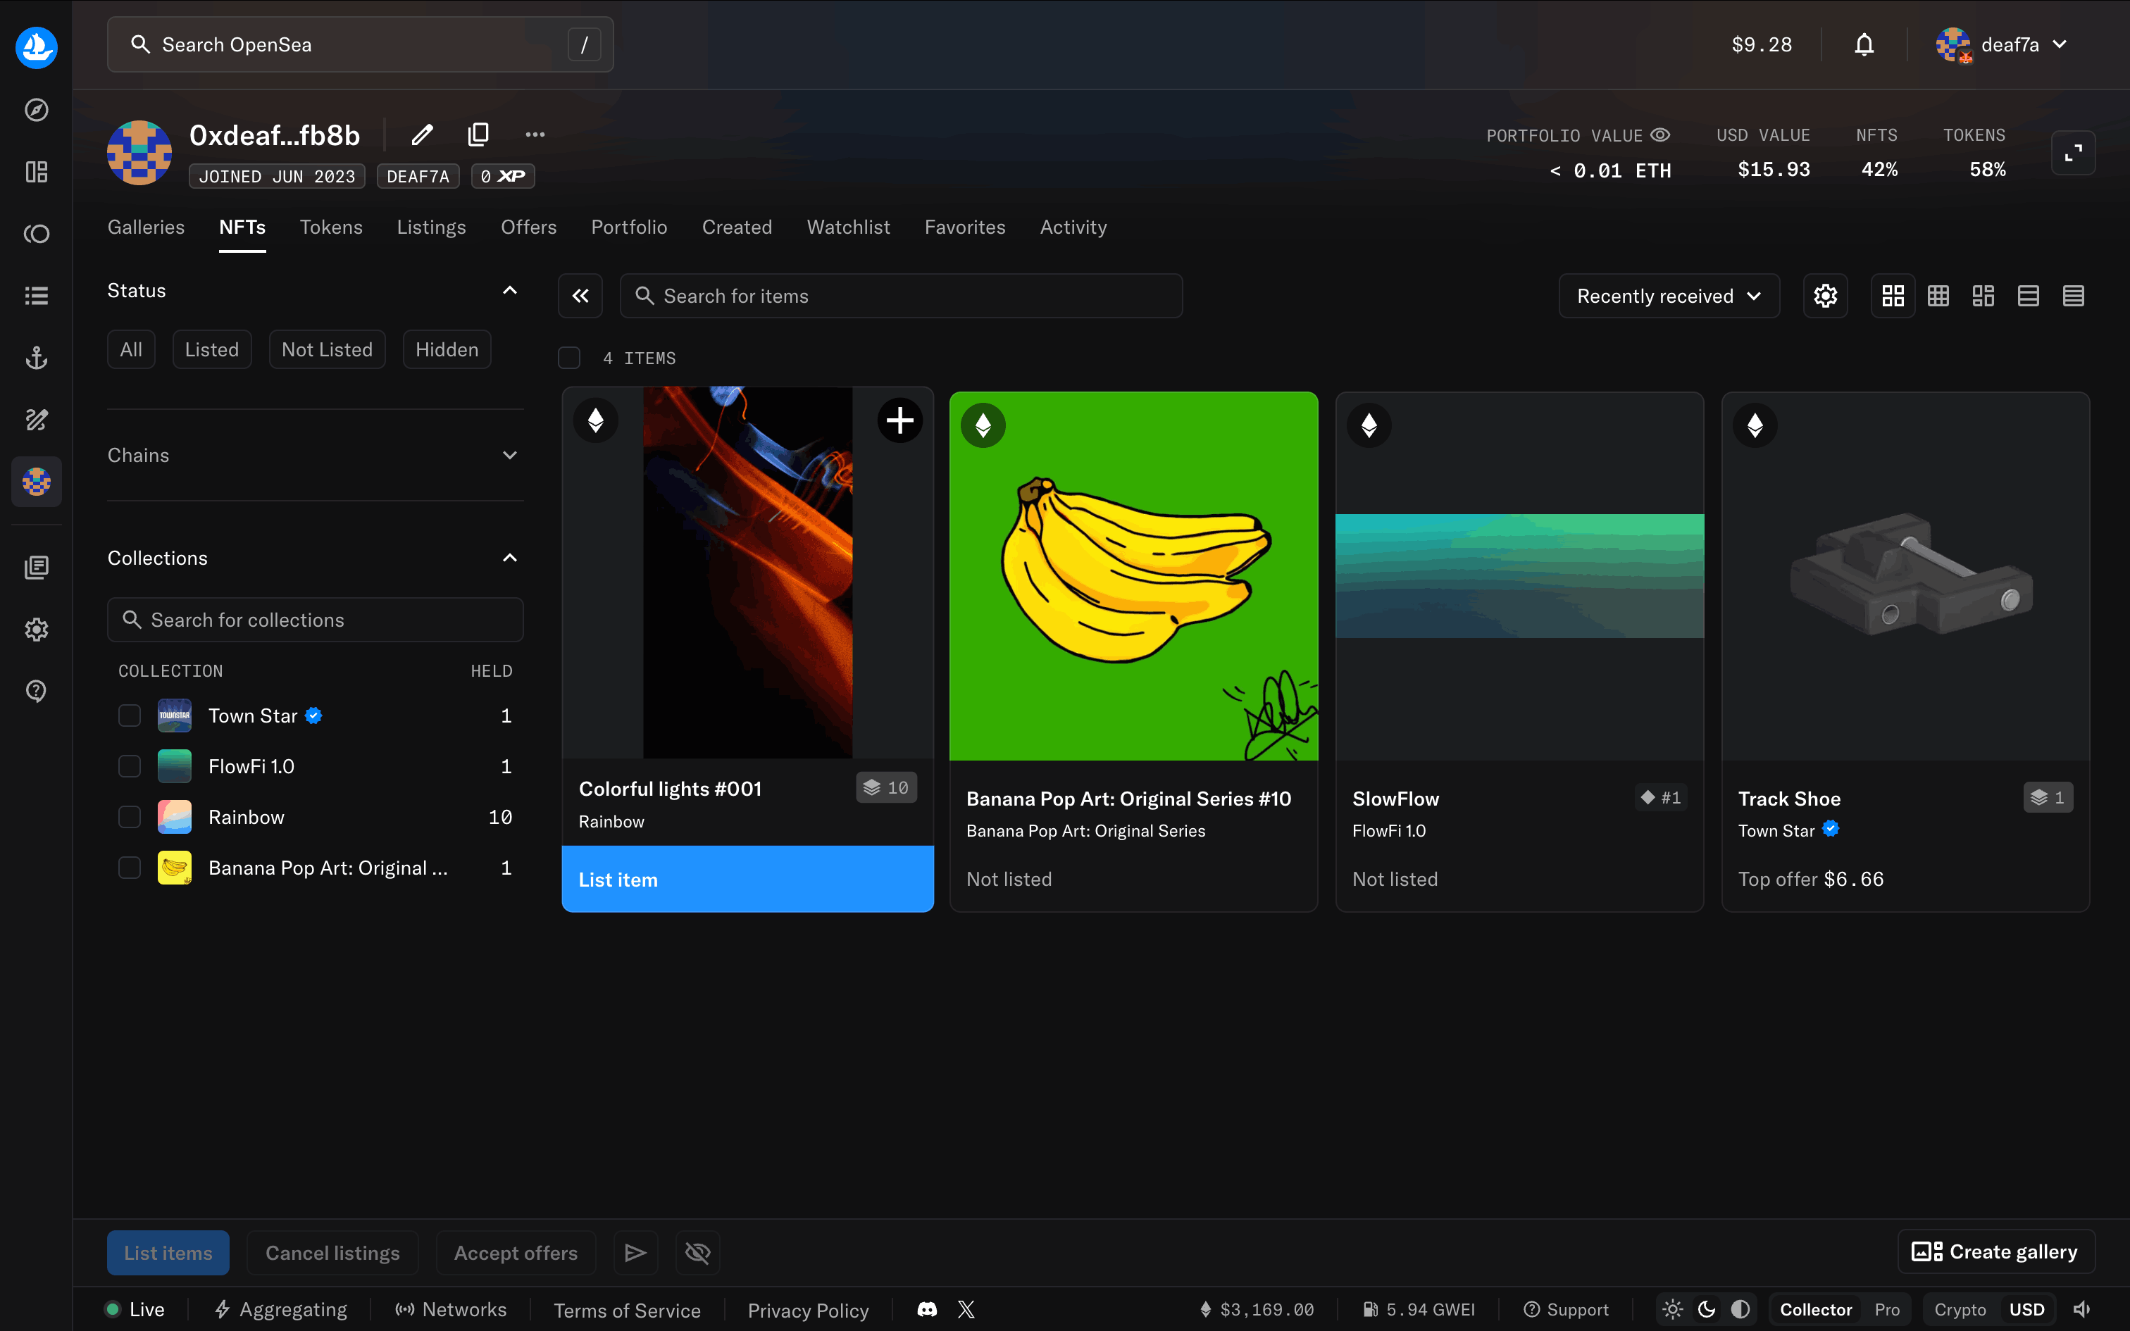Viewport: 2130px width, 1331px height.
Task: Click the Create gallery button
Action: pyautogui.click(x=1995, y=1252)
